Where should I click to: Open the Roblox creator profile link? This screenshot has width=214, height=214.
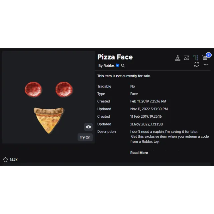point(109,66)
